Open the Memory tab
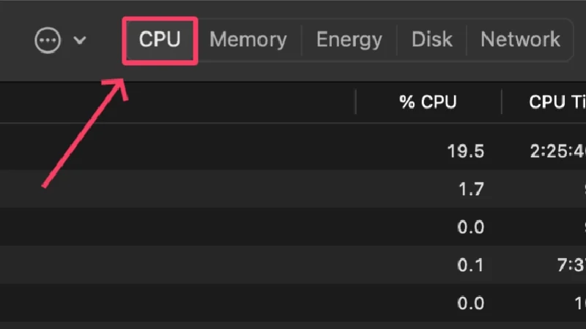 pyautogui.click(x=248, y=39)
